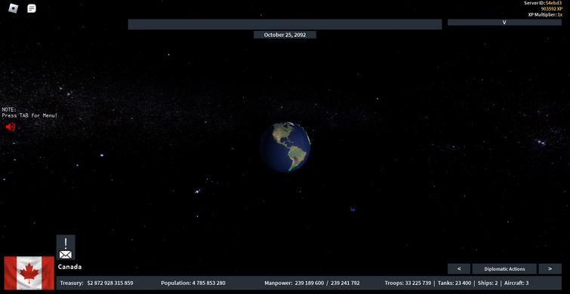Open the Roblox menu icon
The image size is (570, 294).
tap(13, 8)
